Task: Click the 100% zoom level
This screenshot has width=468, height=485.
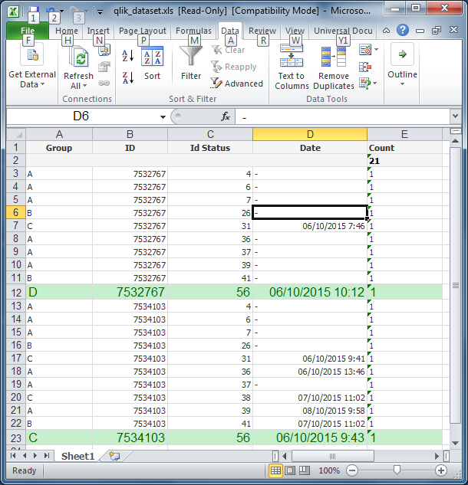Action: pyautogui.click(x=329, y=470)
